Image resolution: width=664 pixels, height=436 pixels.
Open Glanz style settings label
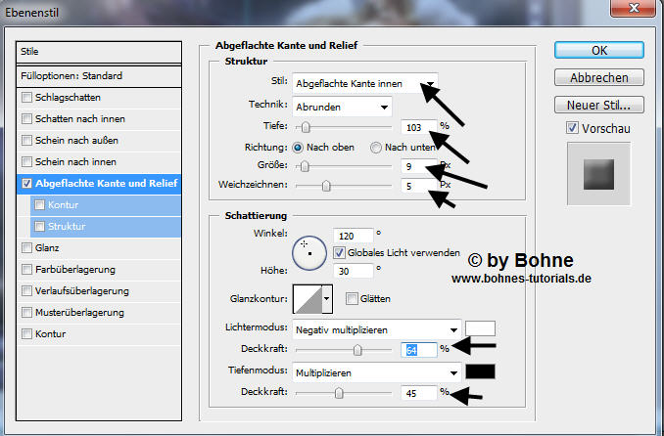click(47, 247)
